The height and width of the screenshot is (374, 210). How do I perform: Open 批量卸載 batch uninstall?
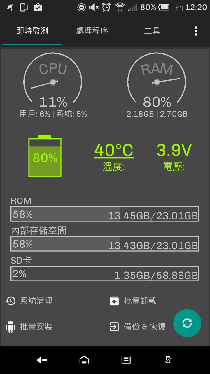[140, 301]
